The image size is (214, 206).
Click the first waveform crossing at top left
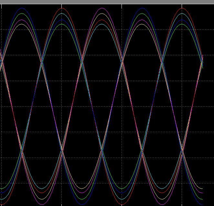(2, 60)
